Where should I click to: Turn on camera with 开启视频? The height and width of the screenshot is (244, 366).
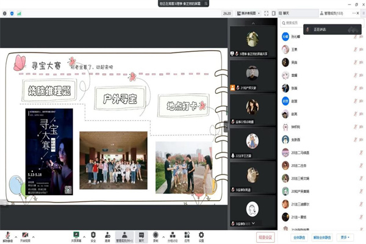[x=26, y=235]
